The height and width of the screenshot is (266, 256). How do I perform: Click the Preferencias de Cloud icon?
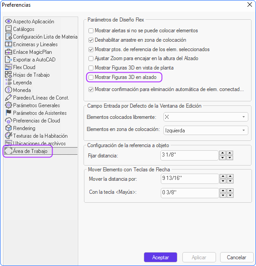pyautogui.click(x=9, y=121)
